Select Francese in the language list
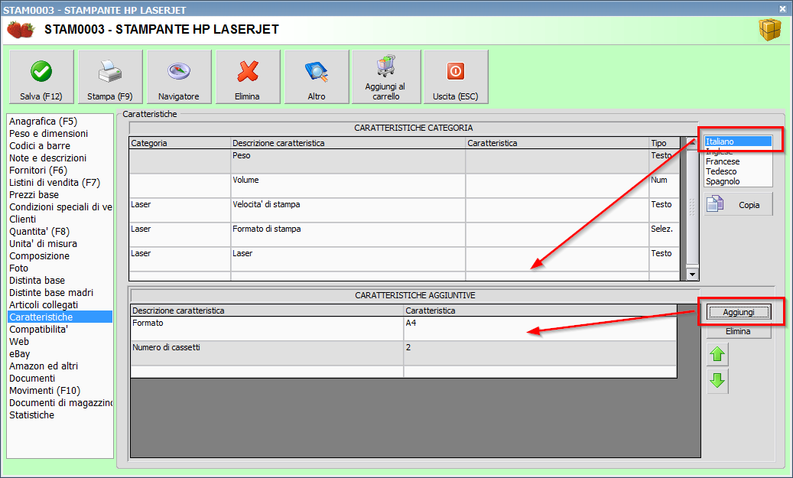Image resolution: width=793 pixels, height=478 pixels. point(738,161)
